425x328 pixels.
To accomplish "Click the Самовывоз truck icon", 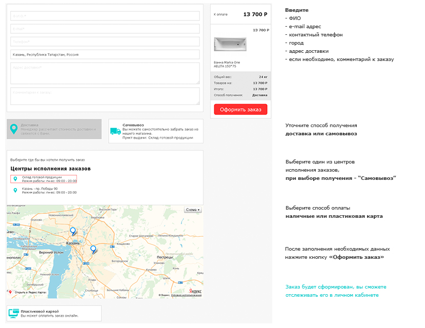I will [115, 131].
